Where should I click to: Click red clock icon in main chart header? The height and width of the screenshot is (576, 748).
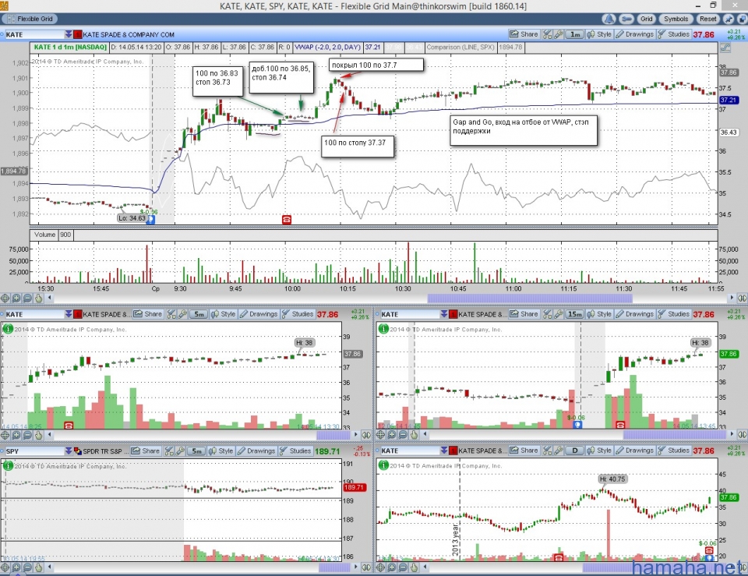click(78, 34)
